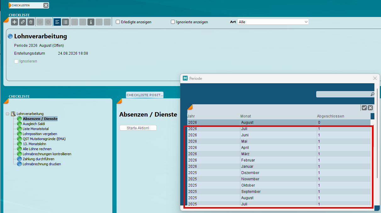The image size is (381, 213).
Task: Open the info icon in the toolbar
Action: tap(91, 22)
